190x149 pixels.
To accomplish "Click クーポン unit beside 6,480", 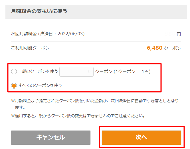I will point(173,48).
